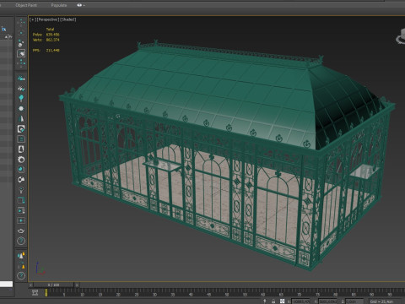This screenshot has width=405, height=304.
Task: Click the teal list document icon
Action: pos(21,139)
